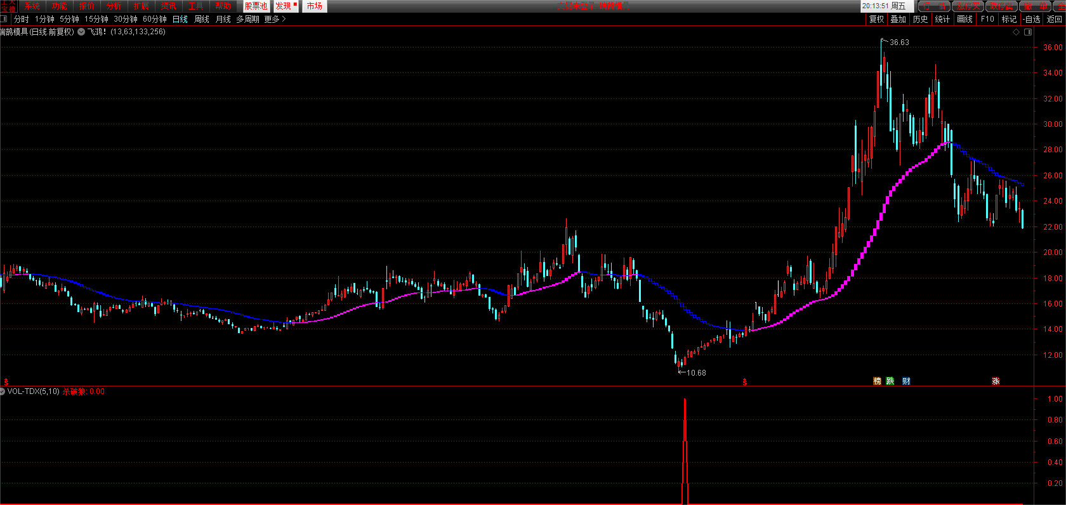Click the 复权 button
Image resolution: width=1066 pixels, height=505 pixels.
coord(876,19)
